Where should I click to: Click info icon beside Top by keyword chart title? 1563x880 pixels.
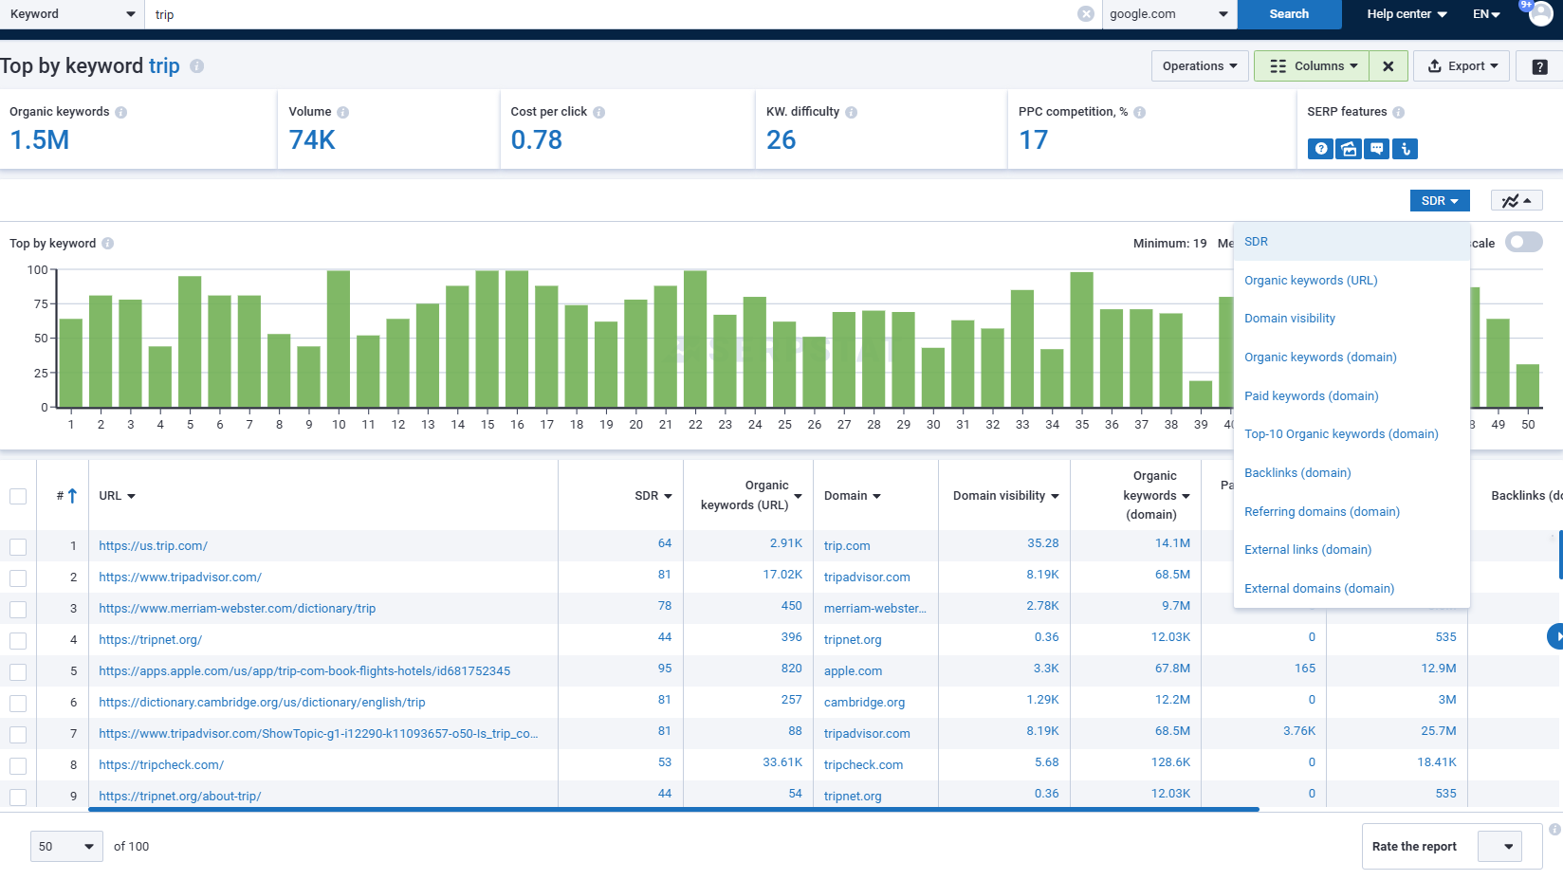pos(108,244)
